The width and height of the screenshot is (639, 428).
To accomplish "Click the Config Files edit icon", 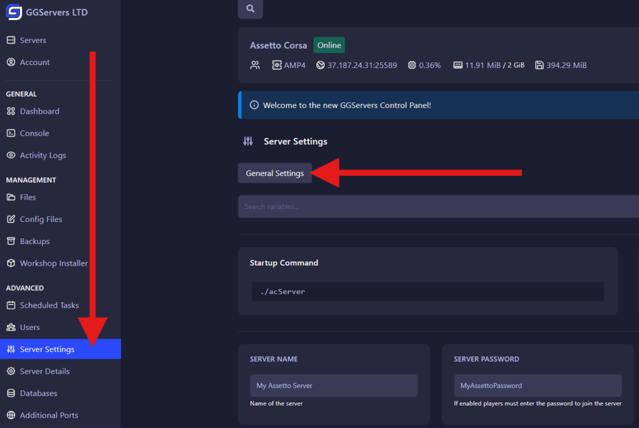I will click(x=12, y=219).
